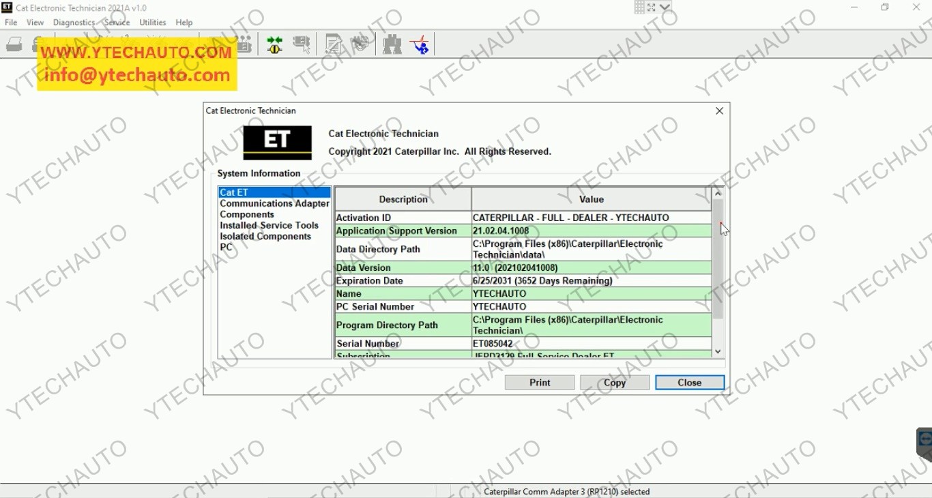The image size is (932, 498).
Task: Click the value 6/25/2031 (3652 Days Remaining)
Action: (x=542, y=280)
